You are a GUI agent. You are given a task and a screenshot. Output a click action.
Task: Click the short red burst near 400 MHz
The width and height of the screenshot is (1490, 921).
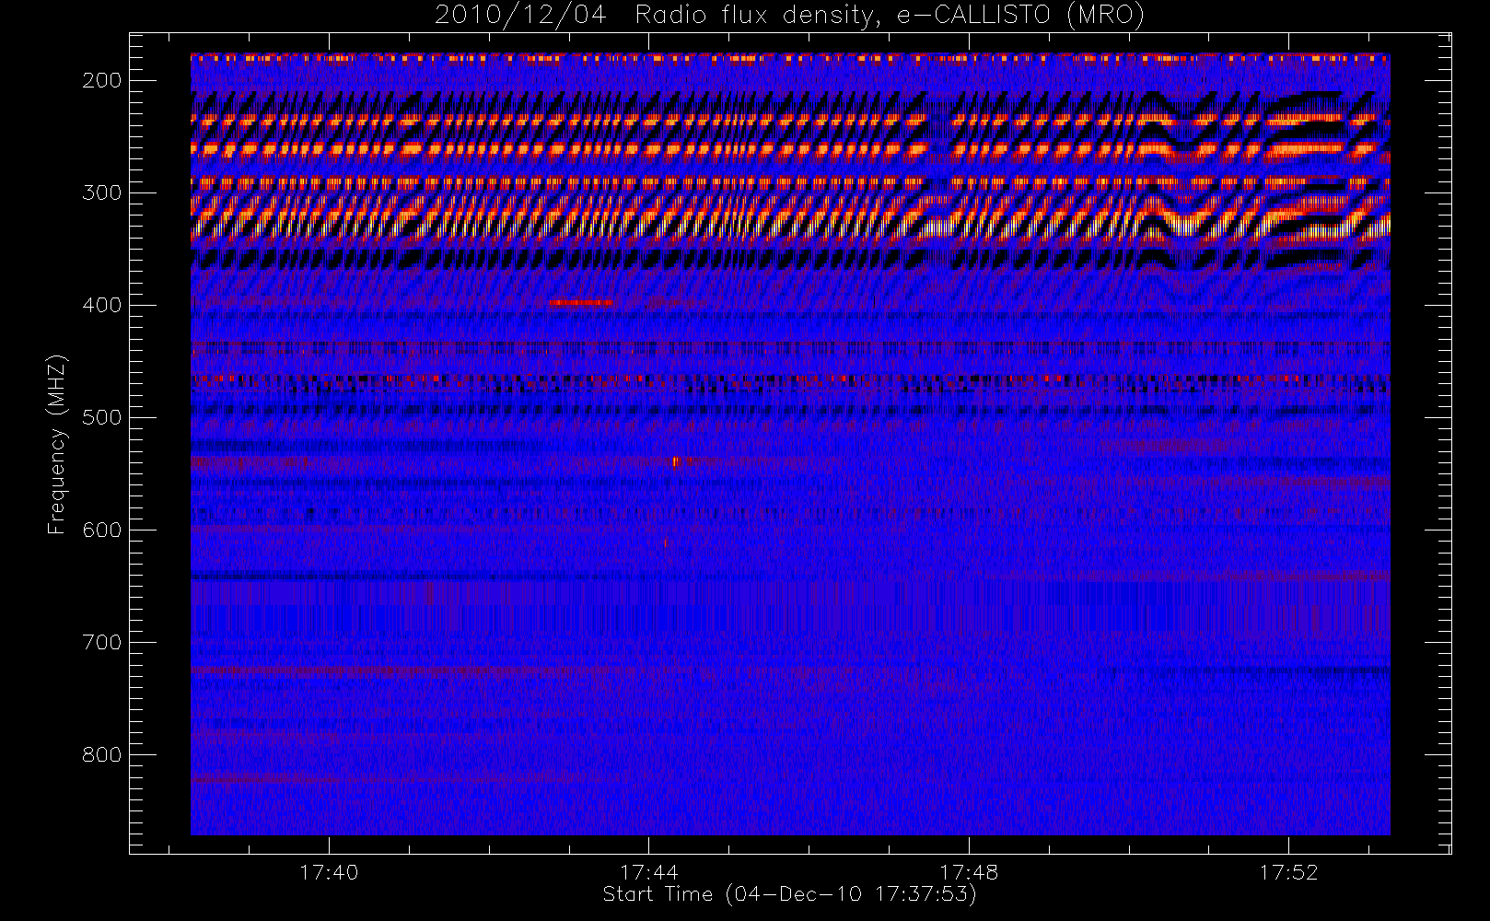(x=581, y=302)
